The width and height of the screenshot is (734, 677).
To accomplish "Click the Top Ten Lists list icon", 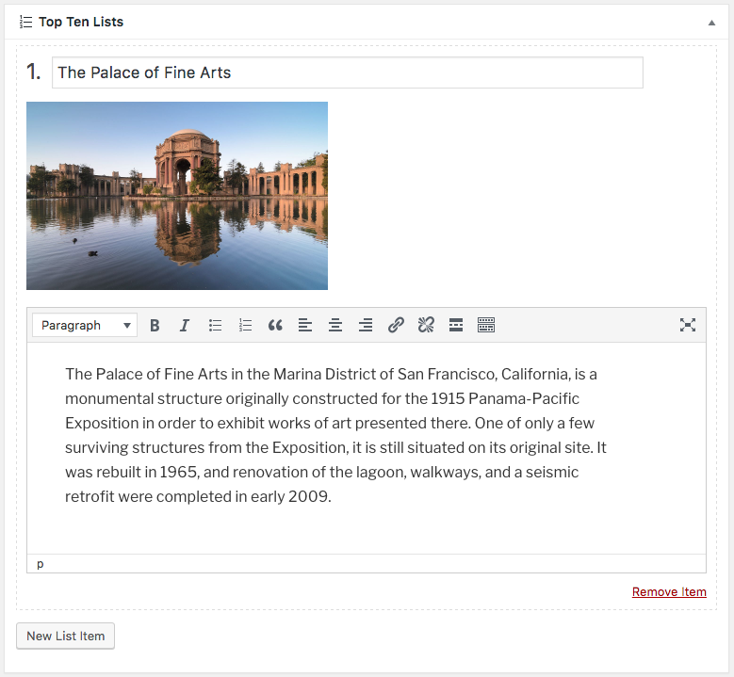I will coord(25,22).
